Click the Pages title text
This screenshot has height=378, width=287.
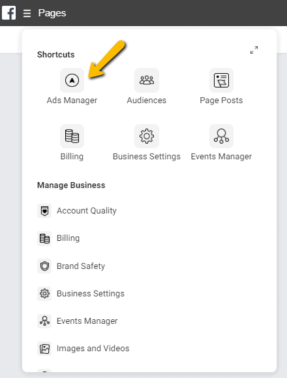point(52,13)
